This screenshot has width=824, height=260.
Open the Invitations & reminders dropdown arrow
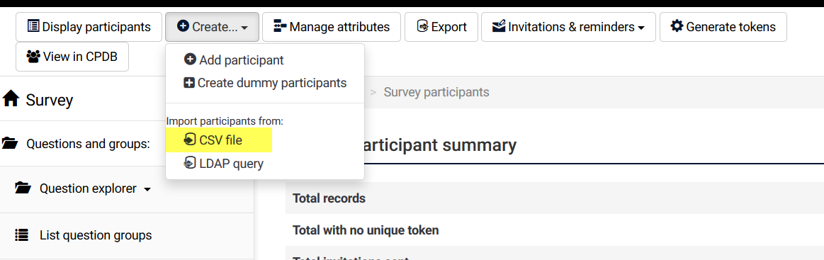(x=641, y=28)
